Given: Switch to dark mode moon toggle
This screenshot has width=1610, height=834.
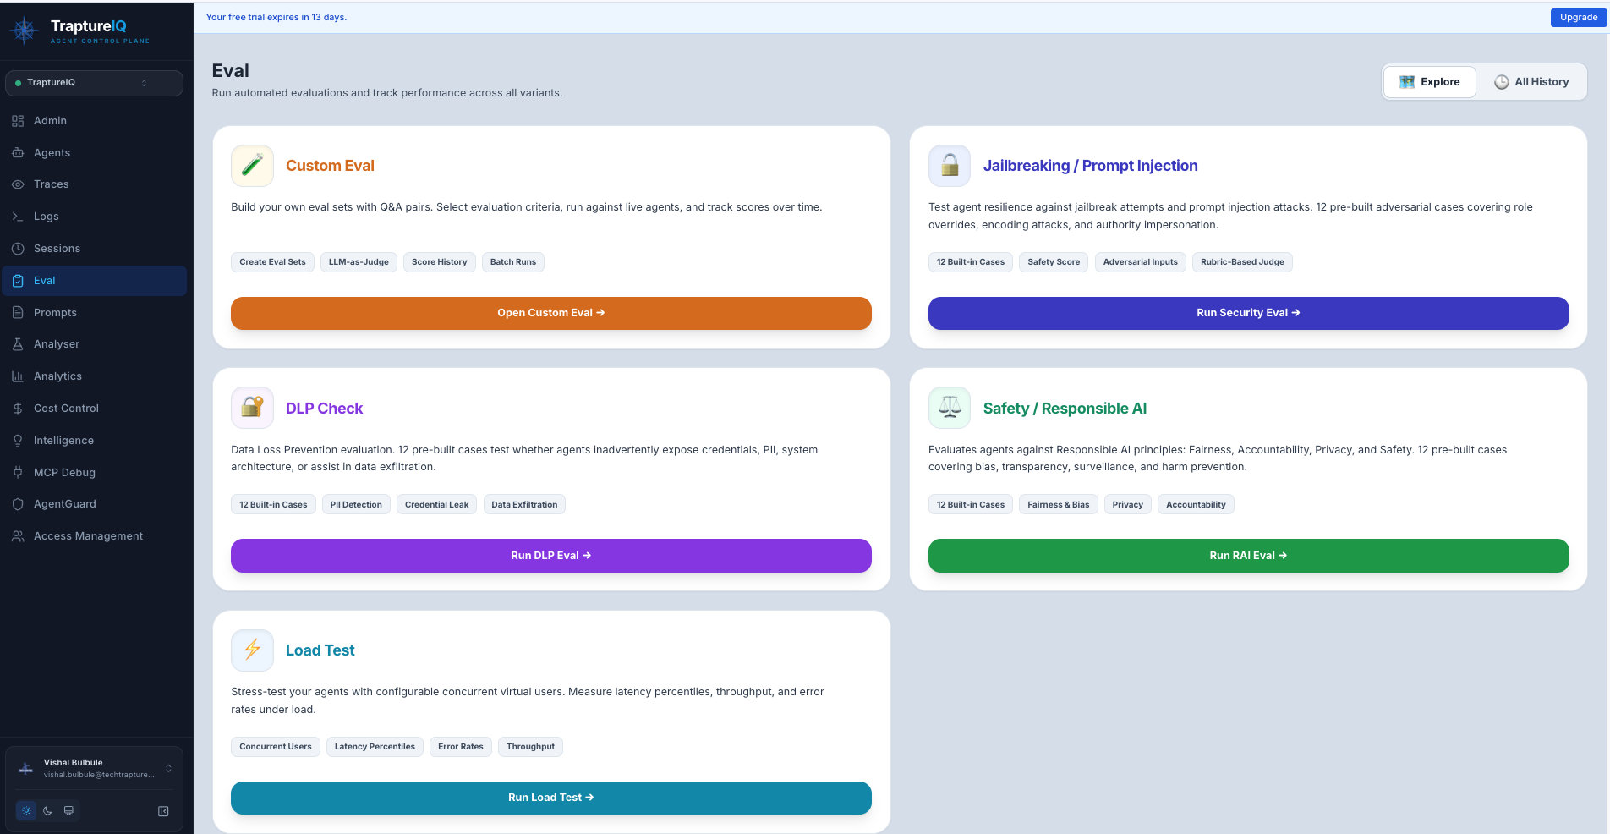Looking at the screenshot, I should tap(47, 810).
